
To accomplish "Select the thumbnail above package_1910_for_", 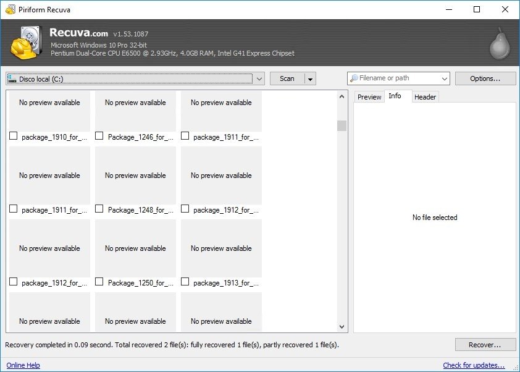I will tap(49, 111).
